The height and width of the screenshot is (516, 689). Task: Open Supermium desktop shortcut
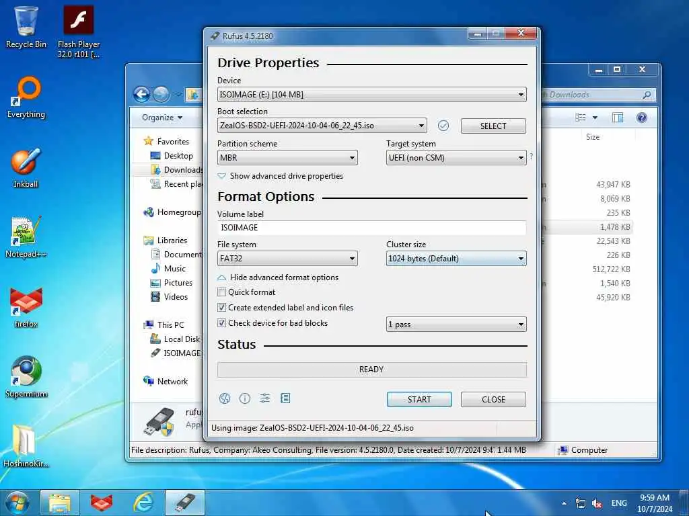[26, 377]
